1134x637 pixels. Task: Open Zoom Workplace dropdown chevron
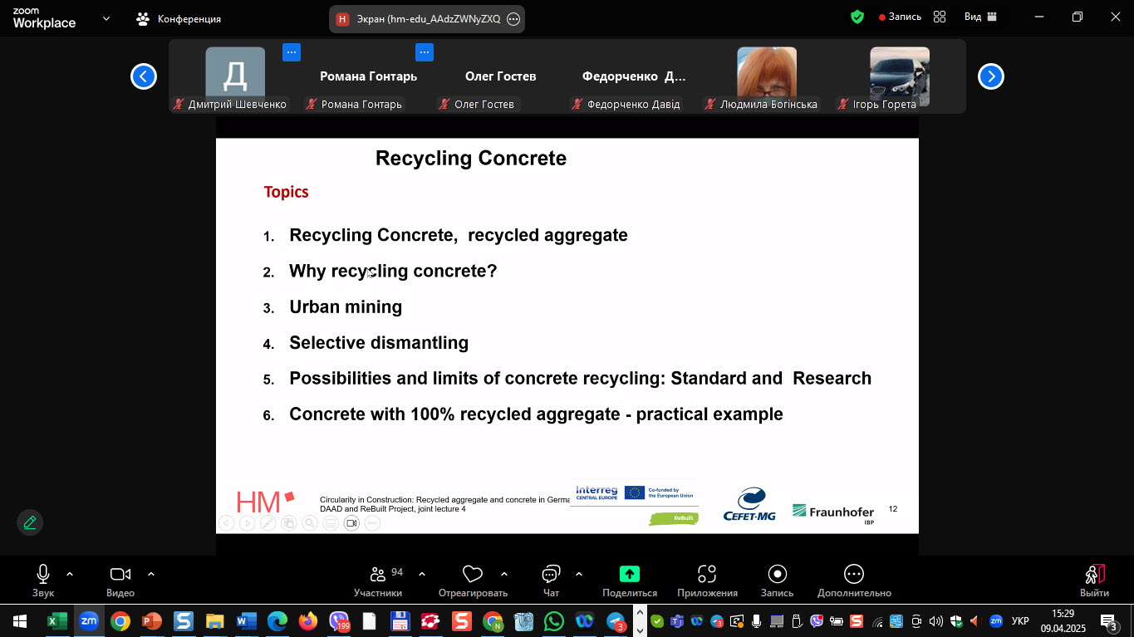tap(106, 17)
